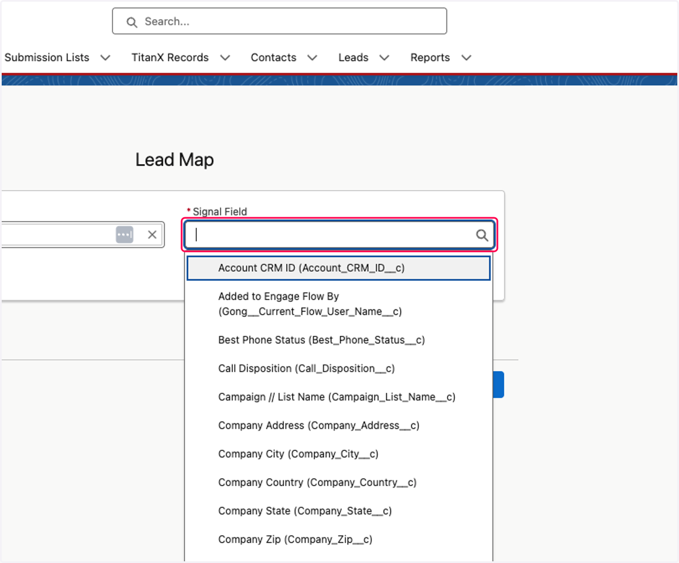Select Account CRM ID option
The height and width of the screenshot is (563, 679).
coord(338,268)
